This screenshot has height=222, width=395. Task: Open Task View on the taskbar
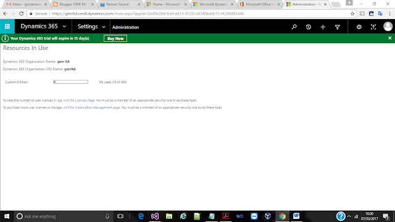[x=120, y=216]
